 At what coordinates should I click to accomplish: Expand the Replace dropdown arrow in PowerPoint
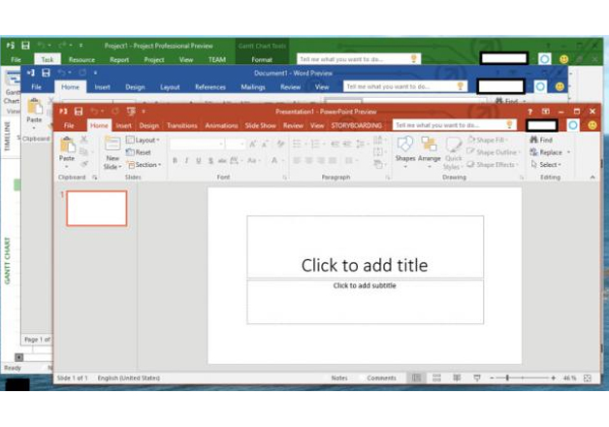coord(568,152)
